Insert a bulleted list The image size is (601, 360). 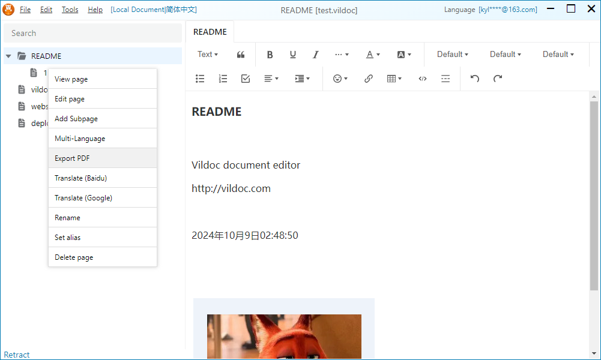(201, 79)
